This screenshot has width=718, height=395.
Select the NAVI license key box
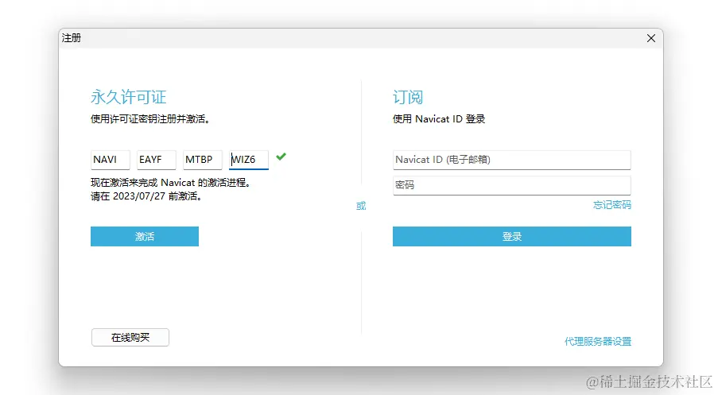click(111, 160)
